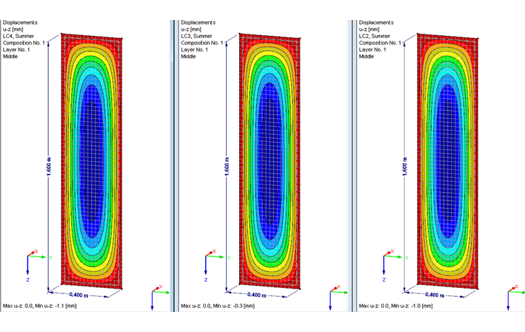The image size is (525, 332).
Task: Click the 'Min u-z: -0.3 [mm]' result text
Action: [x=234, y=306]
